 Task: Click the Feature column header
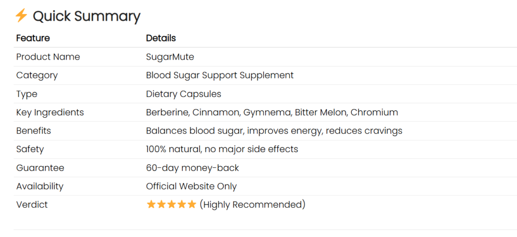tap(33, 38)
